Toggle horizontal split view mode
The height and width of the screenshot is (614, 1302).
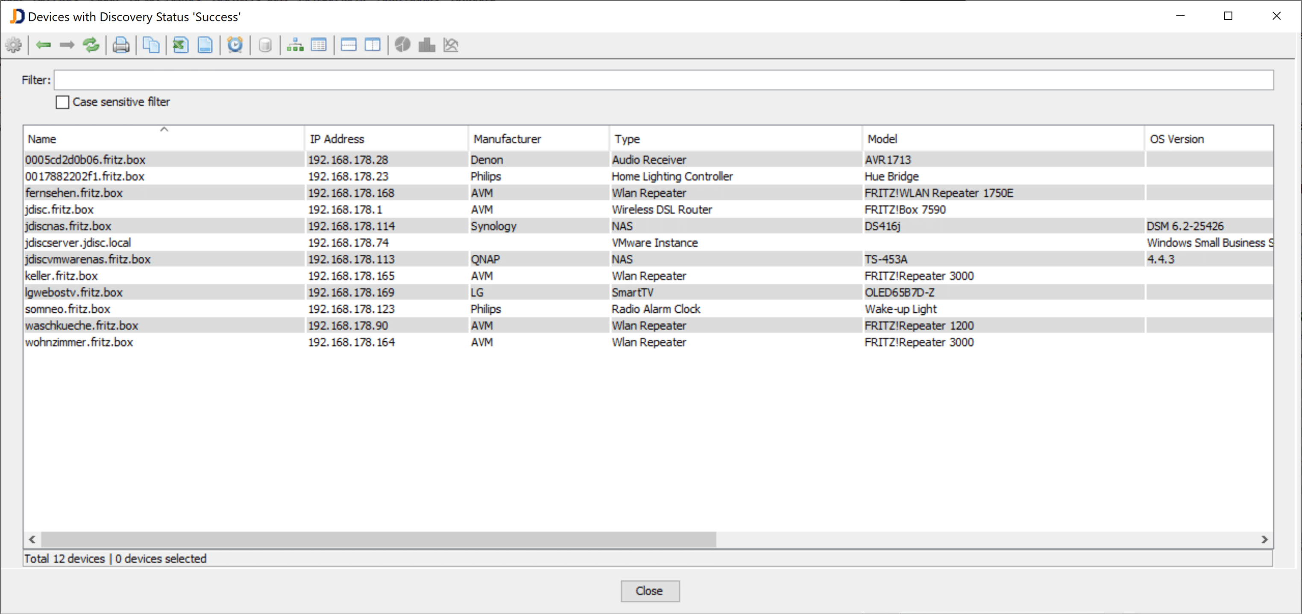[x=348, y=45]
